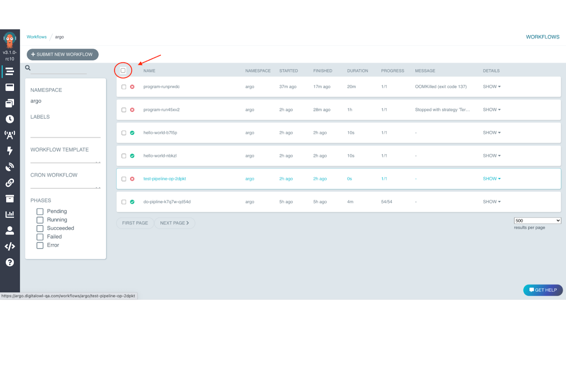Open the Workflow Templates page
The width and height of the screenshot is (566, 377).
point(10,87)
